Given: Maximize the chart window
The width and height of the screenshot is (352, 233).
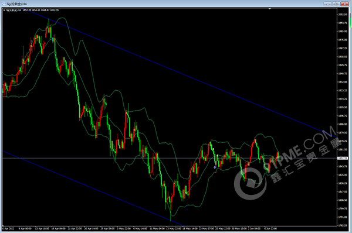Looking at the screenshot, I should [336, 4].
